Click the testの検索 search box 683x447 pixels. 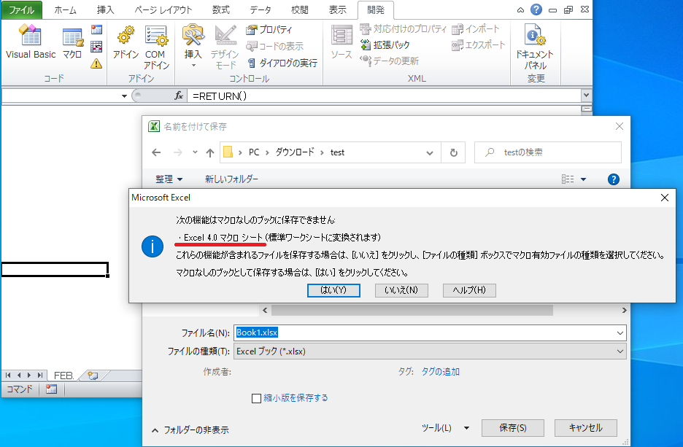[x=548, y=152]
